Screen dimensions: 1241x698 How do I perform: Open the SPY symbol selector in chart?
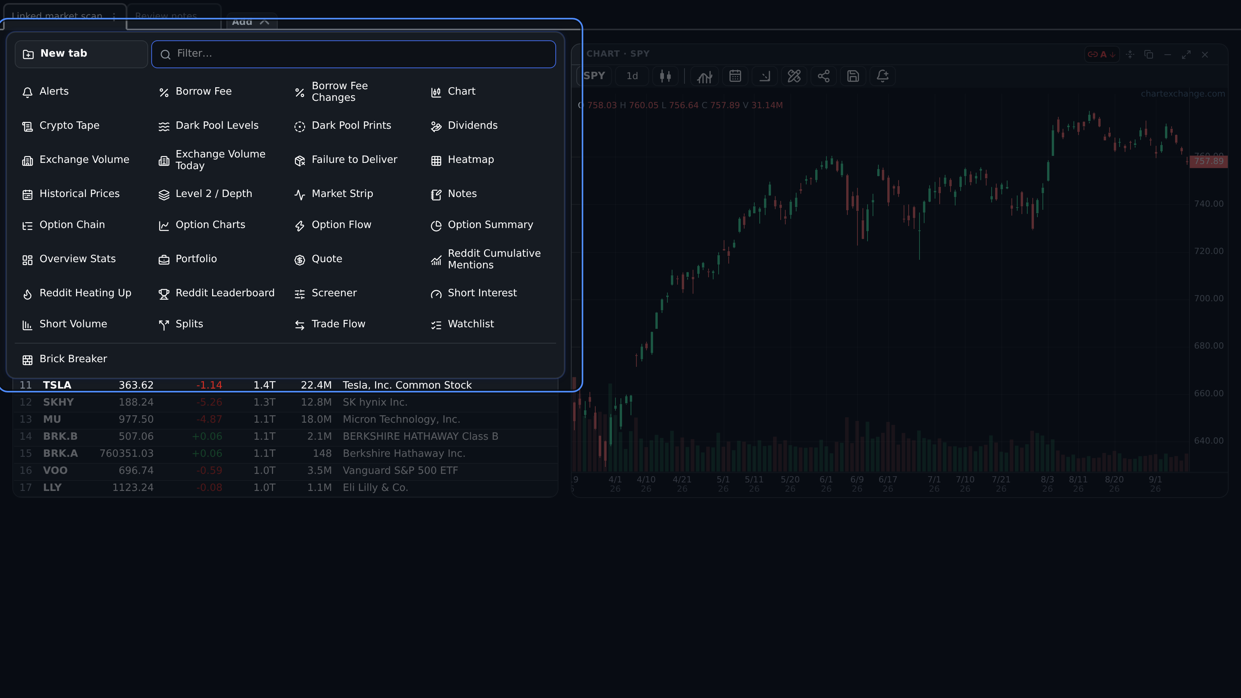coord(594,76)
